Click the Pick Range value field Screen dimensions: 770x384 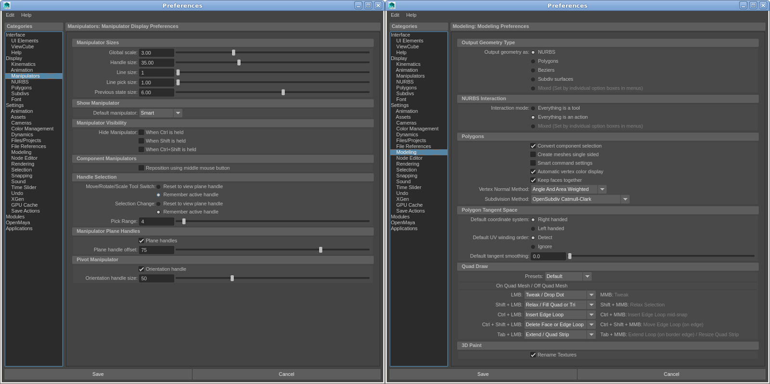(156, 222)
